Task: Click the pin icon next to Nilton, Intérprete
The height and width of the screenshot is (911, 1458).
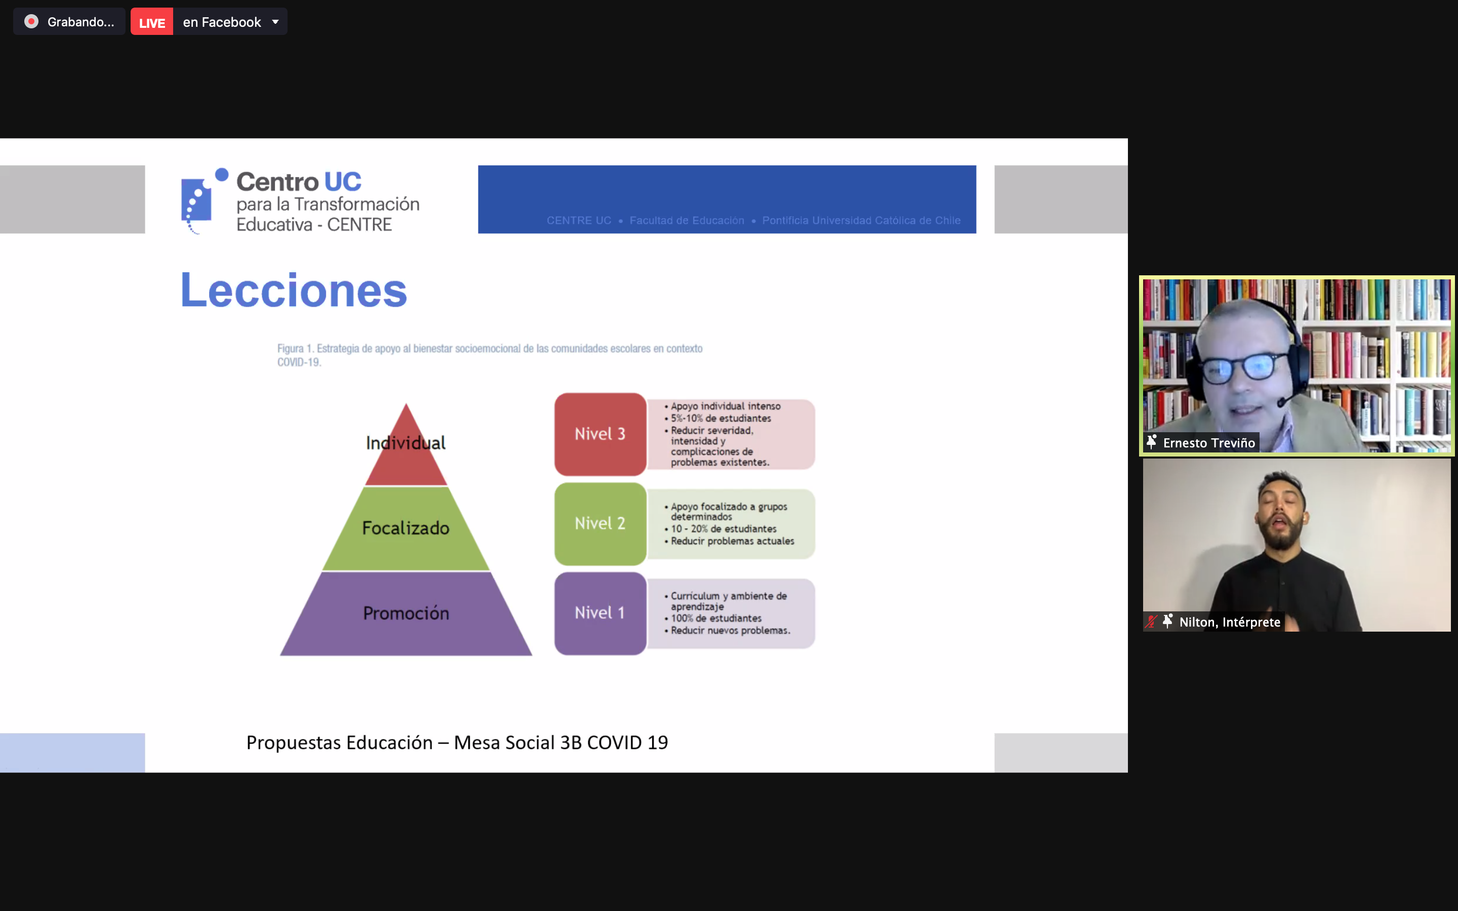Action: (x=1167, y=621)
